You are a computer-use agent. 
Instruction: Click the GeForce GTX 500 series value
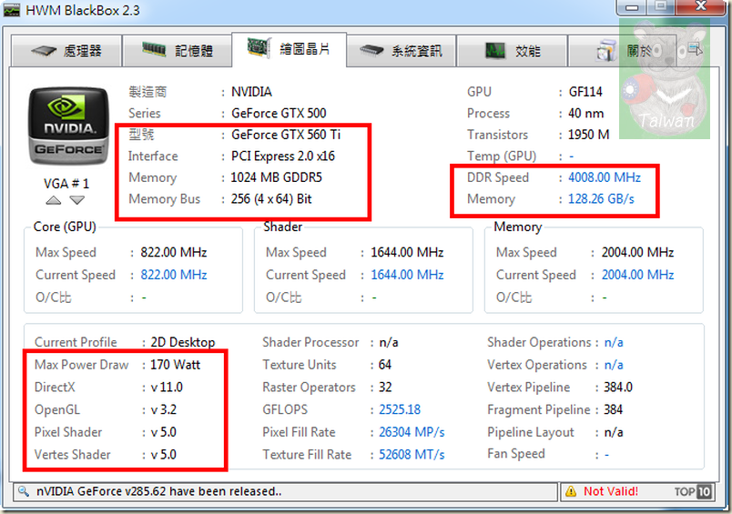[x=279, y=113]
